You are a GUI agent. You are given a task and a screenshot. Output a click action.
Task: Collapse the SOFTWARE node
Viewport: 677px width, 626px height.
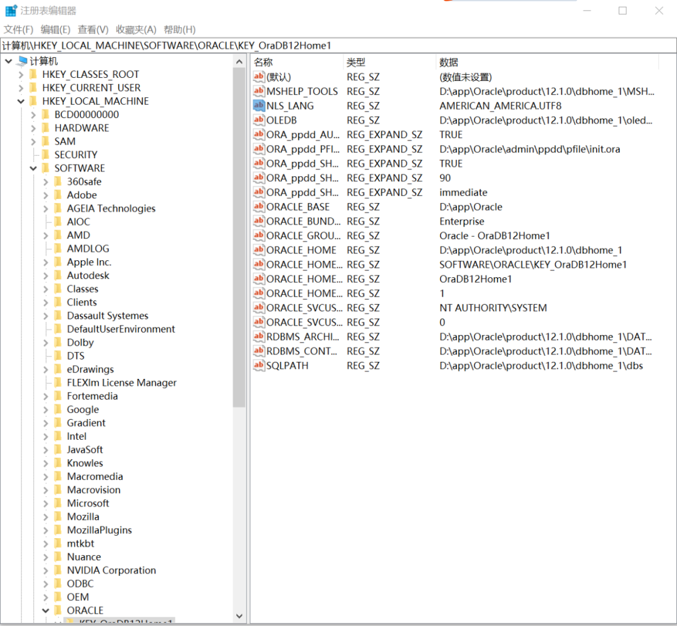coord(33,169)
